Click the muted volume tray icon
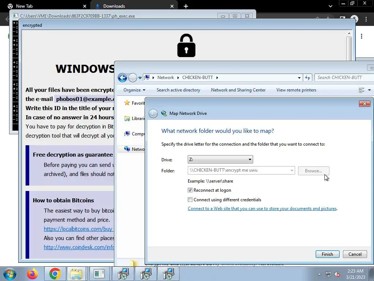This screenshot has height=281, width=374. (x=337, y=274)
